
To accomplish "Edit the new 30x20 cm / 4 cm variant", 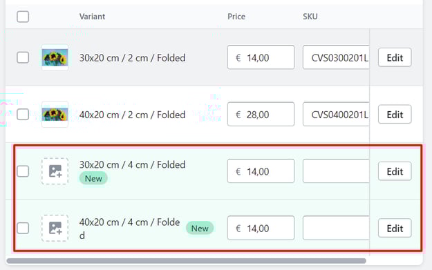I will pos(395,171).
